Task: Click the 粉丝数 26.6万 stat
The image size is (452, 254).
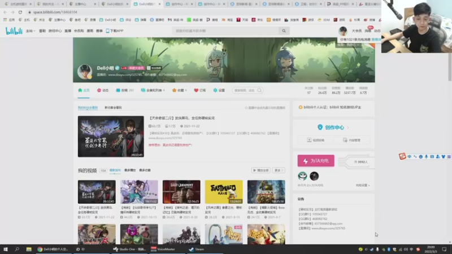Action: point(322,90)
